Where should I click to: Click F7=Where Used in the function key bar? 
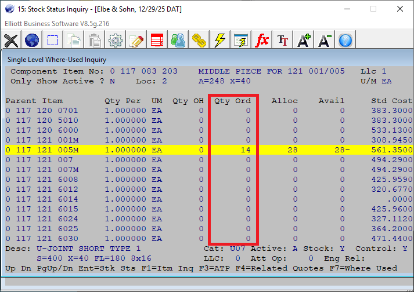[364, 268]
